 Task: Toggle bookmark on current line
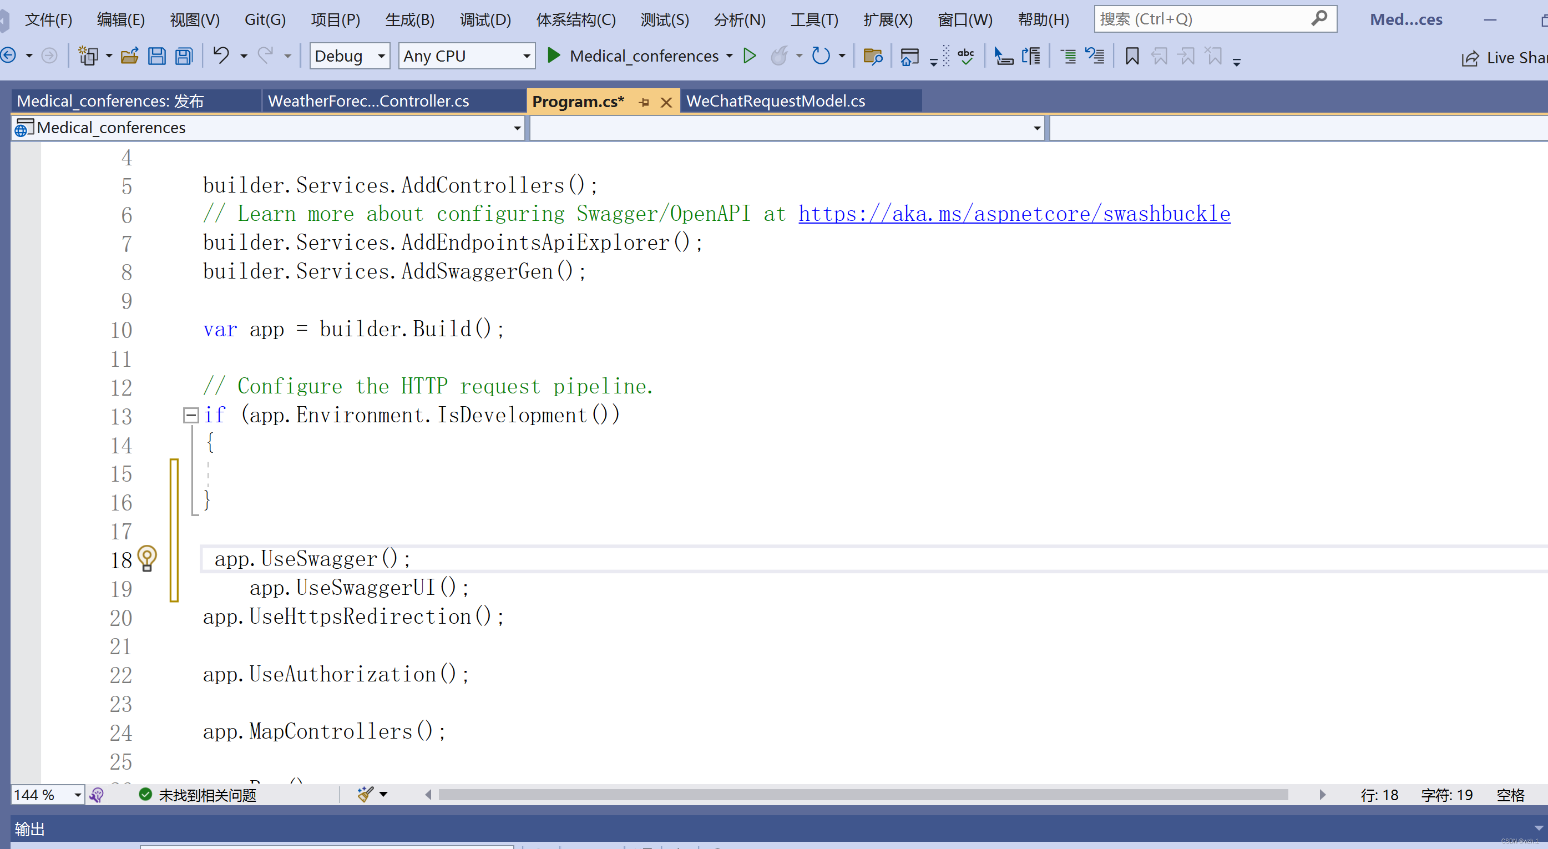point(1131,57)
